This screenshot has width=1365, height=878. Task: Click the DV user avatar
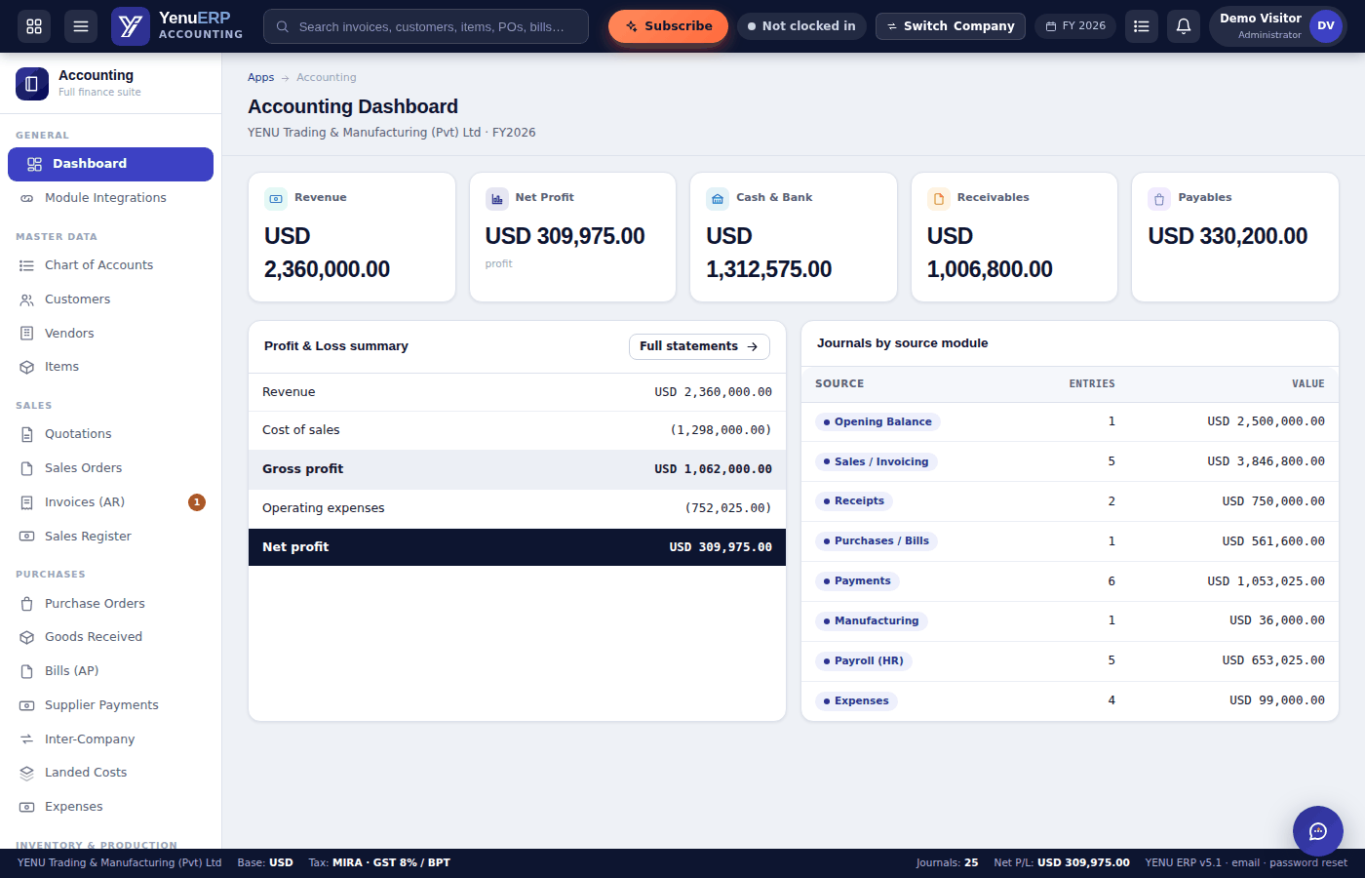pyautogui.click(x=1326, y=26)
